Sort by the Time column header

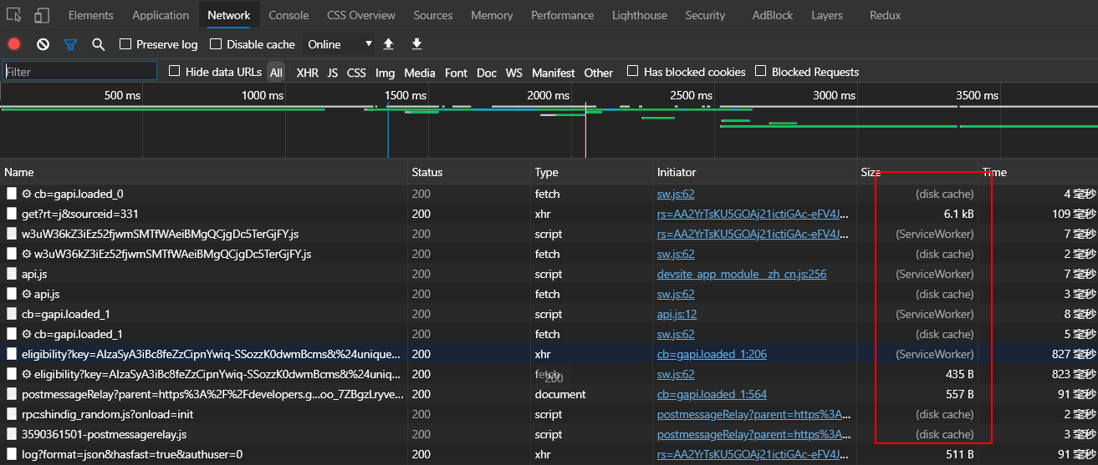[x=1038, y=172]
